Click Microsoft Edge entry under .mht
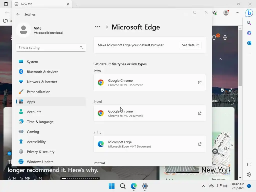 (149, 144)
